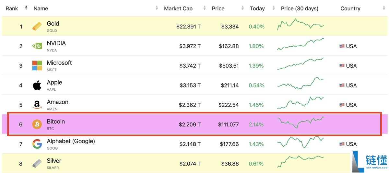Screen dimensions: 389x173
Task: Click the NVIDIA logo icon
Action: pyautogui.click(x=37, y=46)
